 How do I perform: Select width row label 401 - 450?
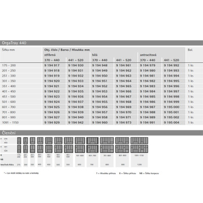tap(9, 91)
